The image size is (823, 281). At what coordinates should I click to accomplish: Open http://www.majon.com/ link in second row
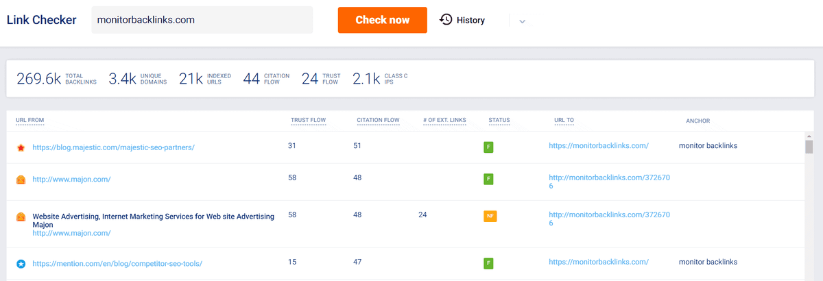click(x=71, y=180)
